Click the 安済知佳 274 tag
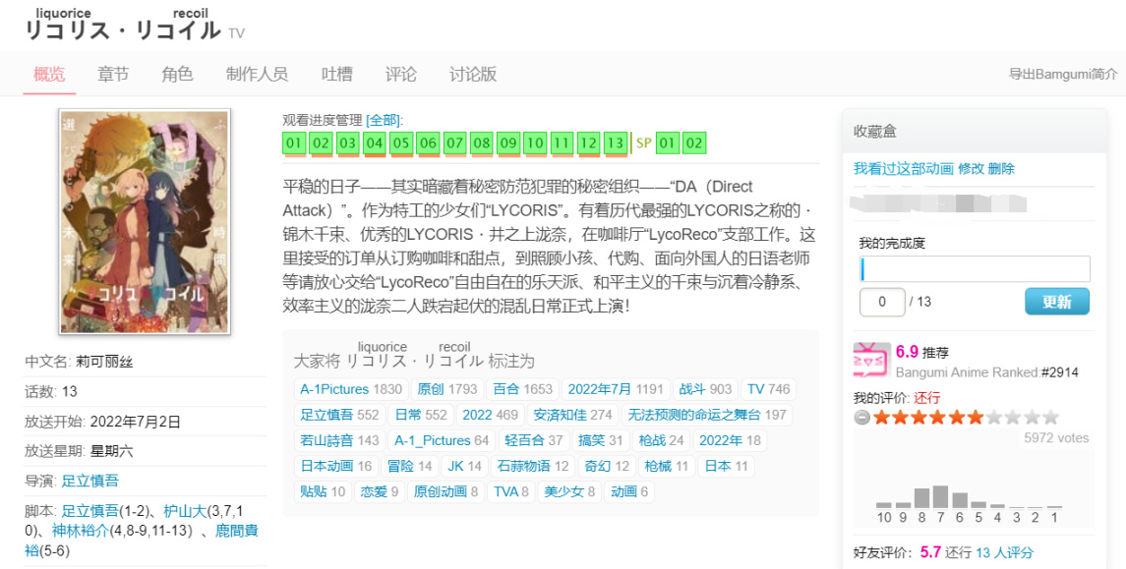The height and width of the screenshot is (569, 1126). tap(572, 415)
